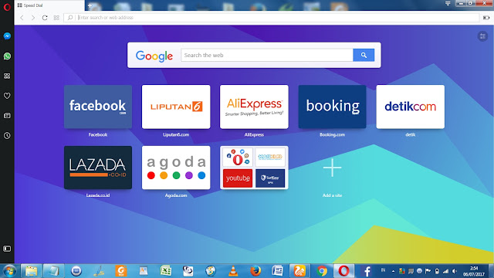Launch Google Chrome from taskbar
Image resolution: width=494 pixels, height=278 pixels.
click(x=322, y=271)
